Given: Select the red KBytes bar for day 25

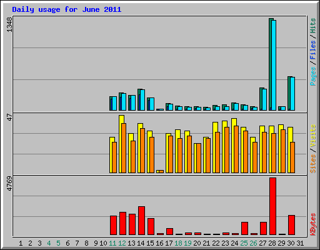Looking at the screenshot, I should click(244, 228).
